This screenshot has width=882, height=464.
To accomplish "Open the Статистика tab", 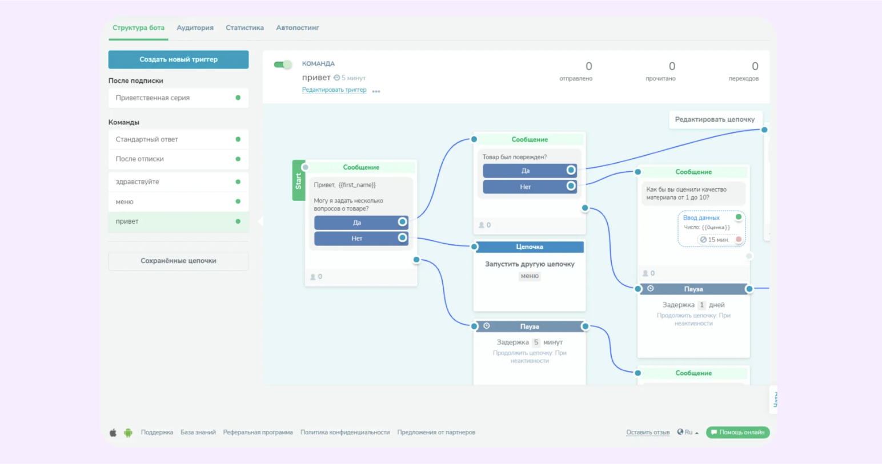I will [244, 28].
